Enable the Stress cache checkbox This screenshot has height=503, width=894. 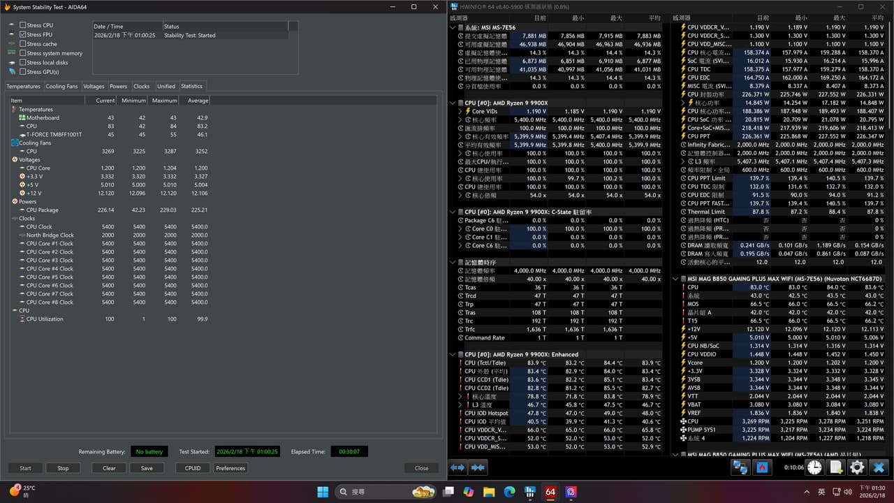23,43
